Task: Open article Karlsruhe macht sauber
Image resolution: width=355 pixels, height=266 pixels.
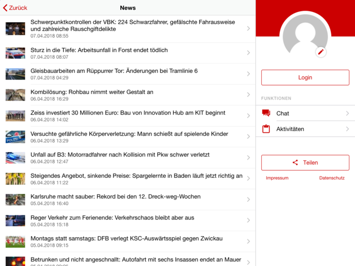Action: click(x=128, y=200)
